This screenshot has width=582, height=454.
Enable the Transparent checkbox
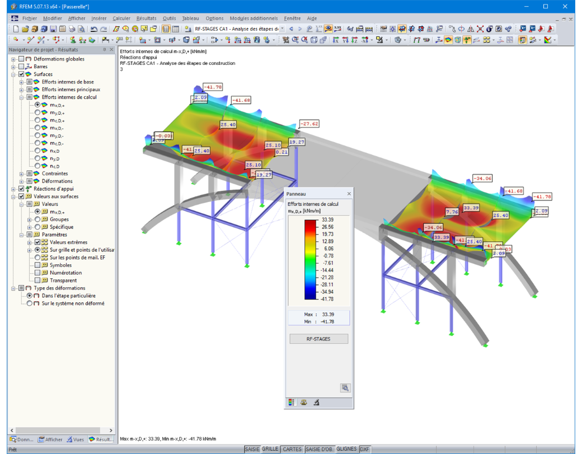click(37, 280)
